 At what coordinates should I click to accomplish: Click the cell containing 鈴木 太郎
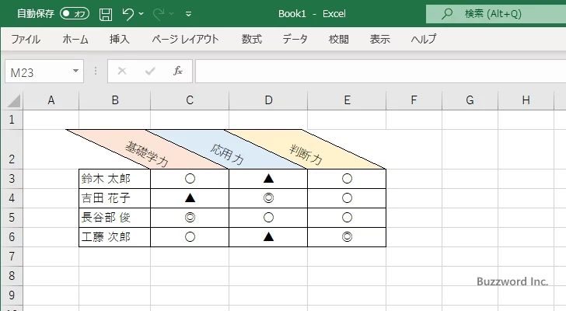click(x=114, y=179)
